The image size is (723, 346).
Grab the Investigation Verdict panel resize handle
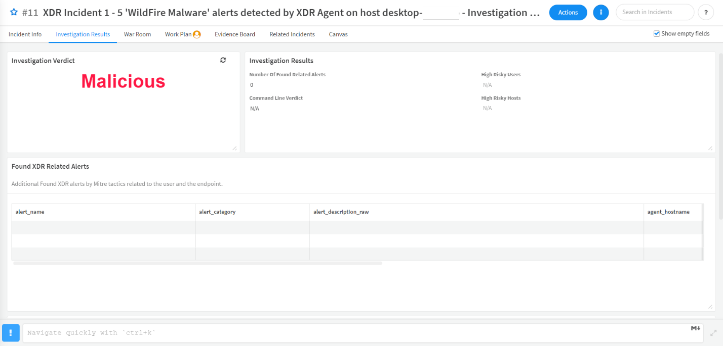(x=234, y=148)
